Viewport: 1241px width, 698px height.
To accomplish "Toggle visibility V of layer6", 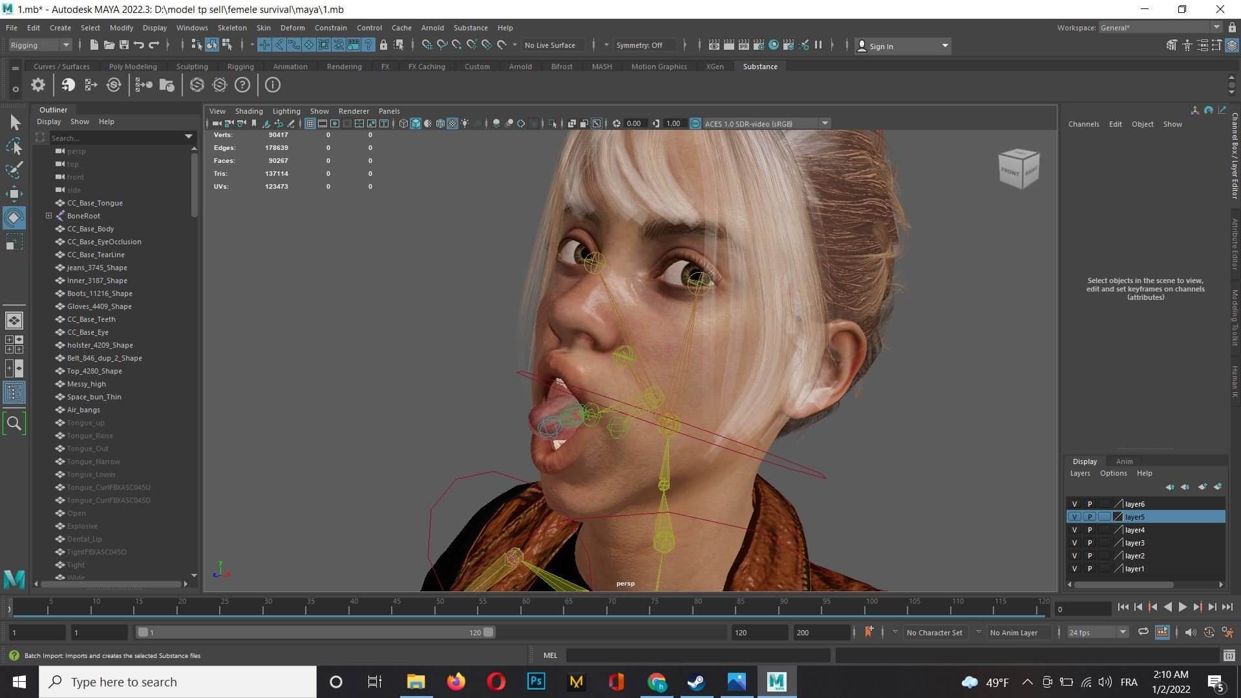I will tap(1074, 504).
